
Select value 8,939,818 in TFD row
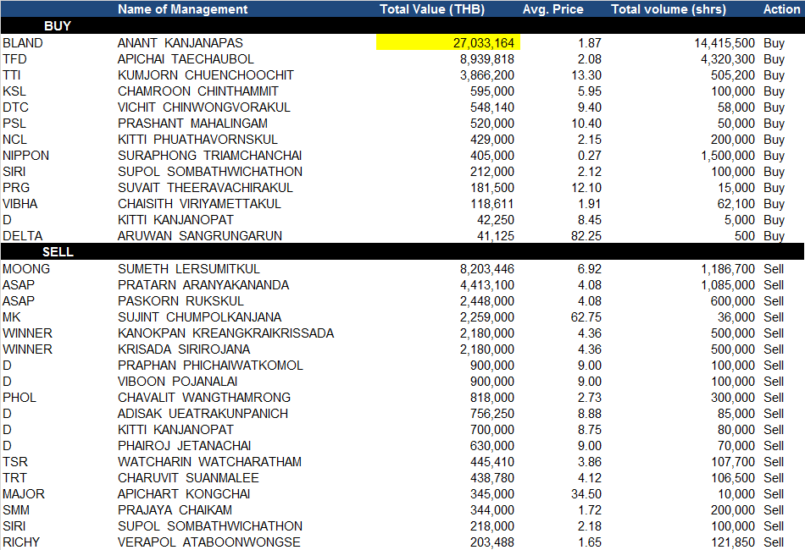click(486, 59)
